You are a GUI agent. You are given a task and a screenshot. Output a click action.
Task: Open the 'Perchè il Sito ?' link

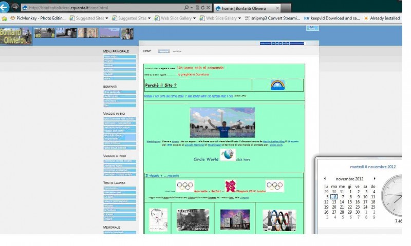pyautogui.click(x=161, y=85)
